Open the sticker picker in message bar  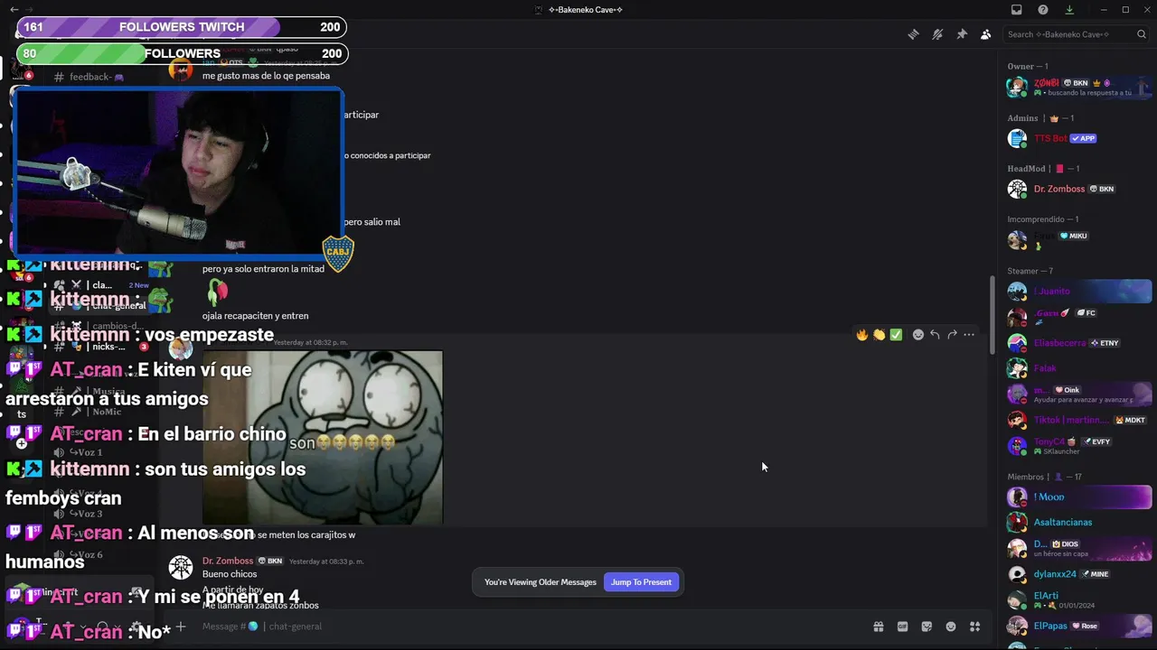coord(927,627)
